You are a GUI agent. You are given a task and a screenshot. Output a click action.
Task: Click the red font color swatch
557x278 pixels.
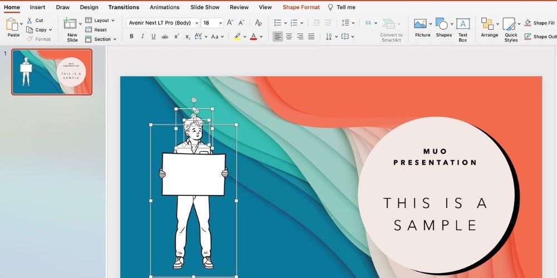[x=253, y=37]
